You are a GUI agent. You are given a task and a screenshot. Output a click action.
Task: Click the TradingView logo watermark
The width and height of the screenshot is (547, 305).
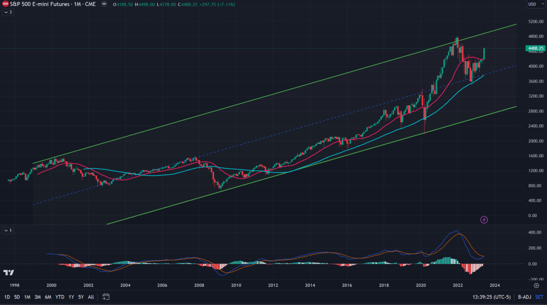point(9,273)
